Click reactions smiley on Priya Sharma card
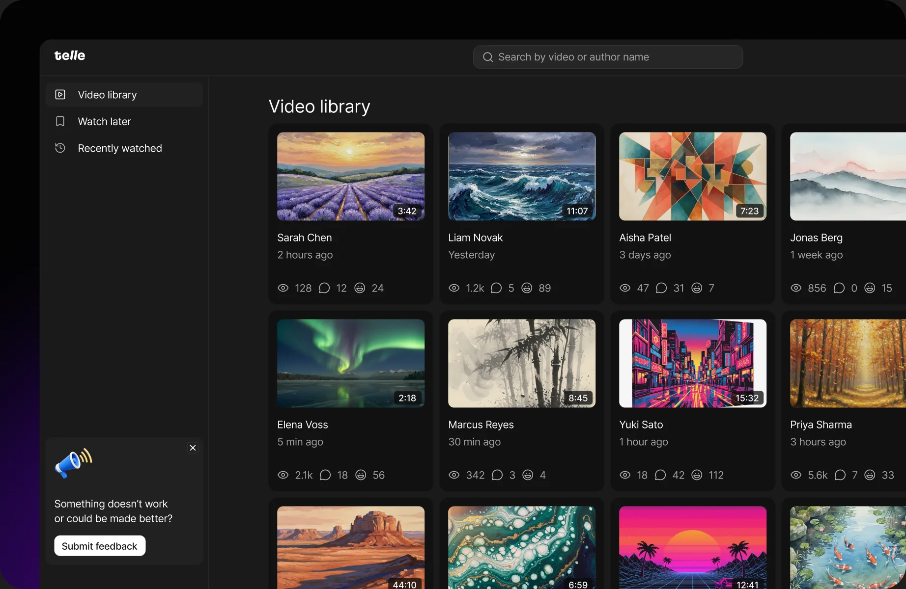Viewport: 906px width, 589px height. (x=870, y=475)
